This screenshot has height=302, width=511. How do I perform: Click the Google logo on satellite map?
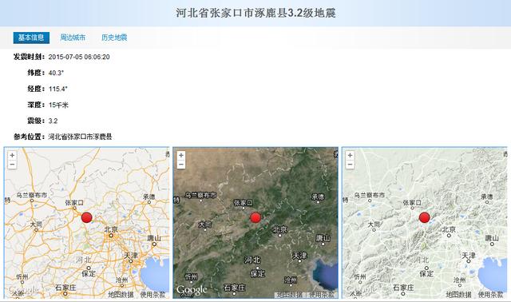pos(192,289)
